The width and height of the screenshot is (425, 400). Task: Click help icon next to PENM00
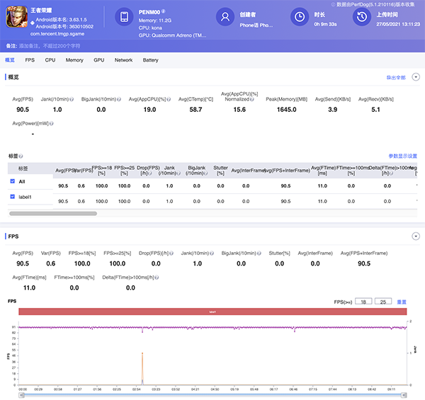pyautogui.click(x=164, y=11)
